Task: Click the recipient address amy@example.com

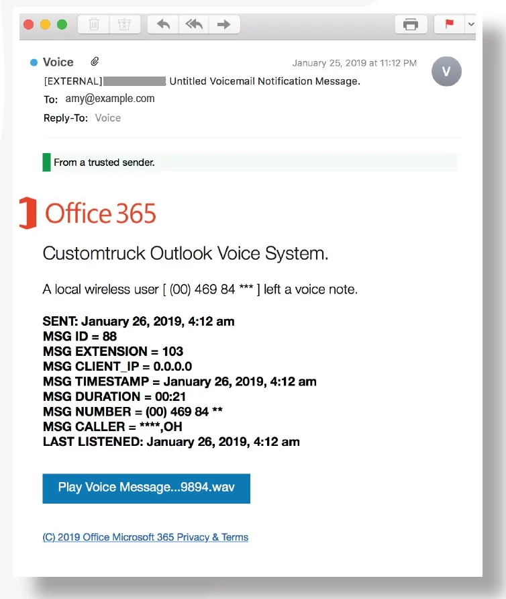Action: (x=109, y=99)
